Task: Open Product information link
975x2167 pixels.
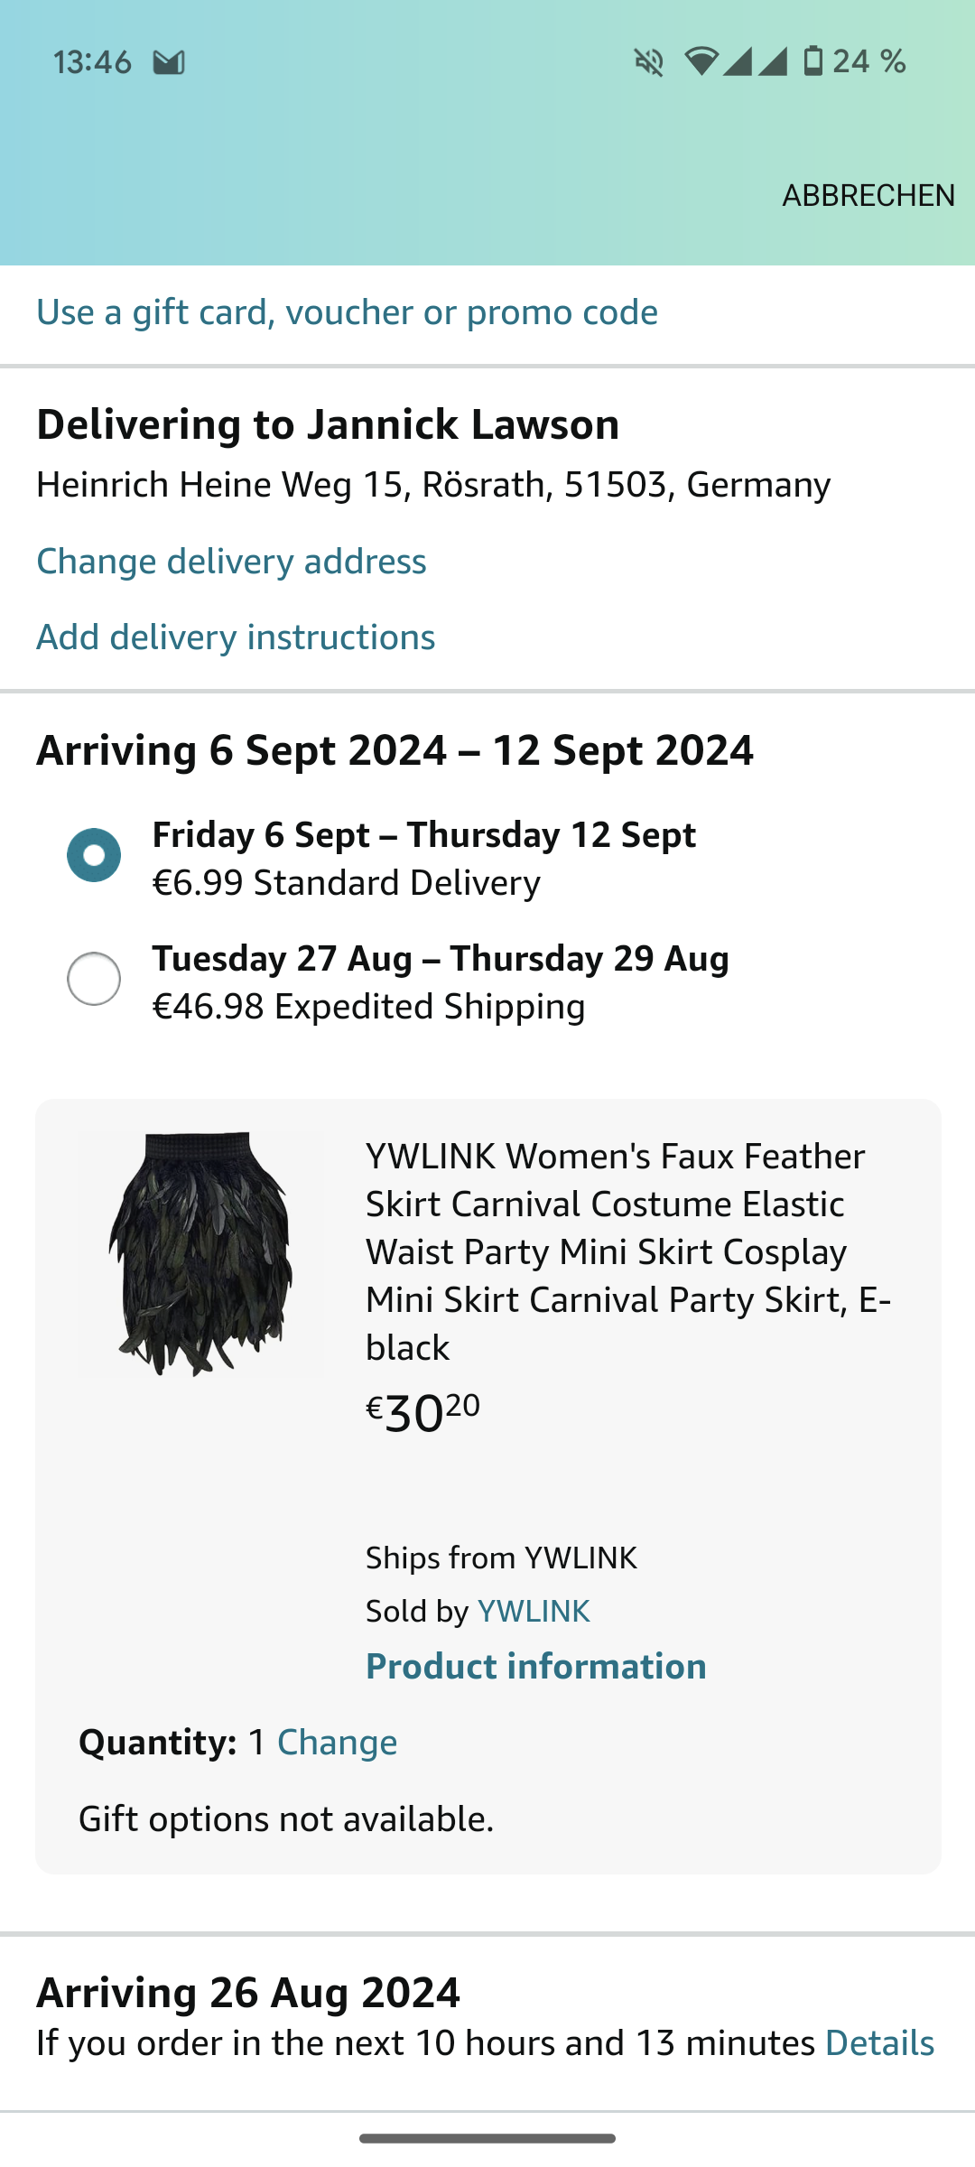Action: (x=535, y=1667)
